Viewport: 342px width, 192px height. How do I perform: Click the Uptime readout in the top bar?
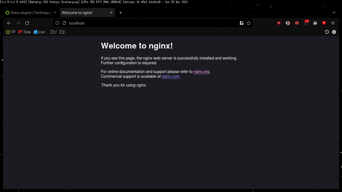pos(135,2)
